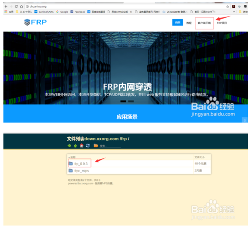252x227 pixels.
Task: Click the small square icon in the blue band's bottom-right corner
Action: [245, 121]
